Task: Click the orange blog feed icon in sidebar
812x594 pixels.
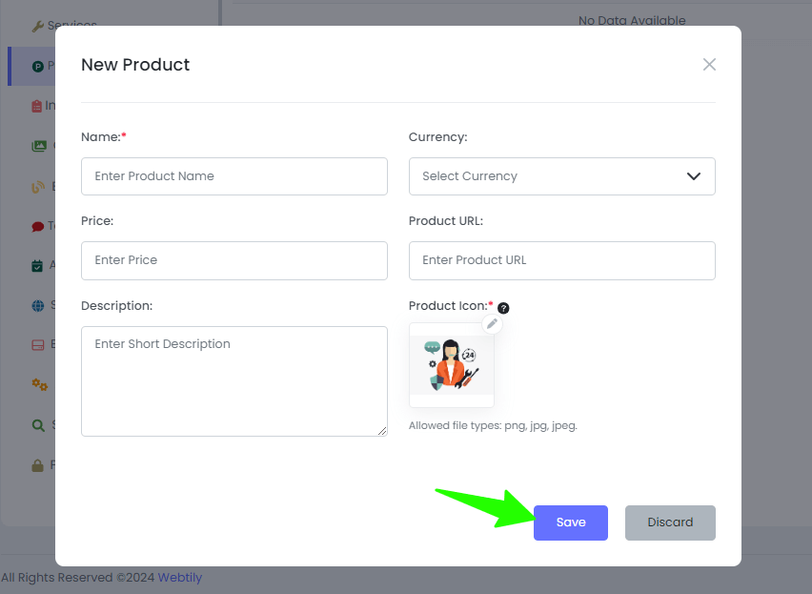Action: point(38,187)
